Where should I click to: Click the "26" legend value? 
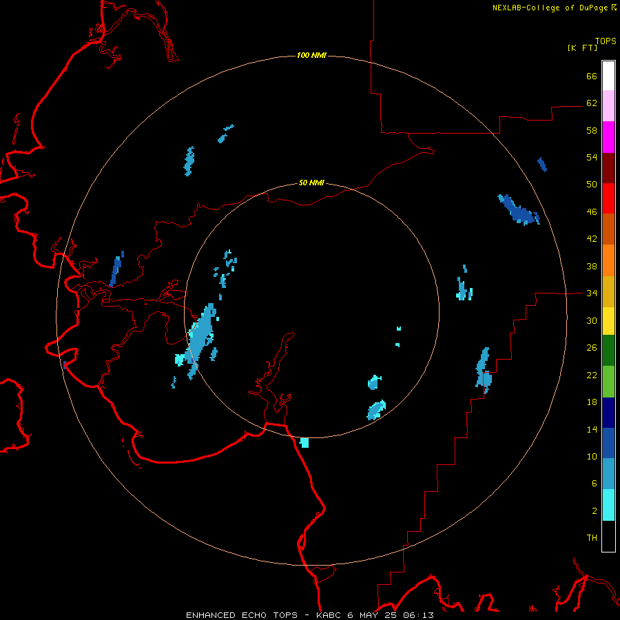click(x=592, y=348)
